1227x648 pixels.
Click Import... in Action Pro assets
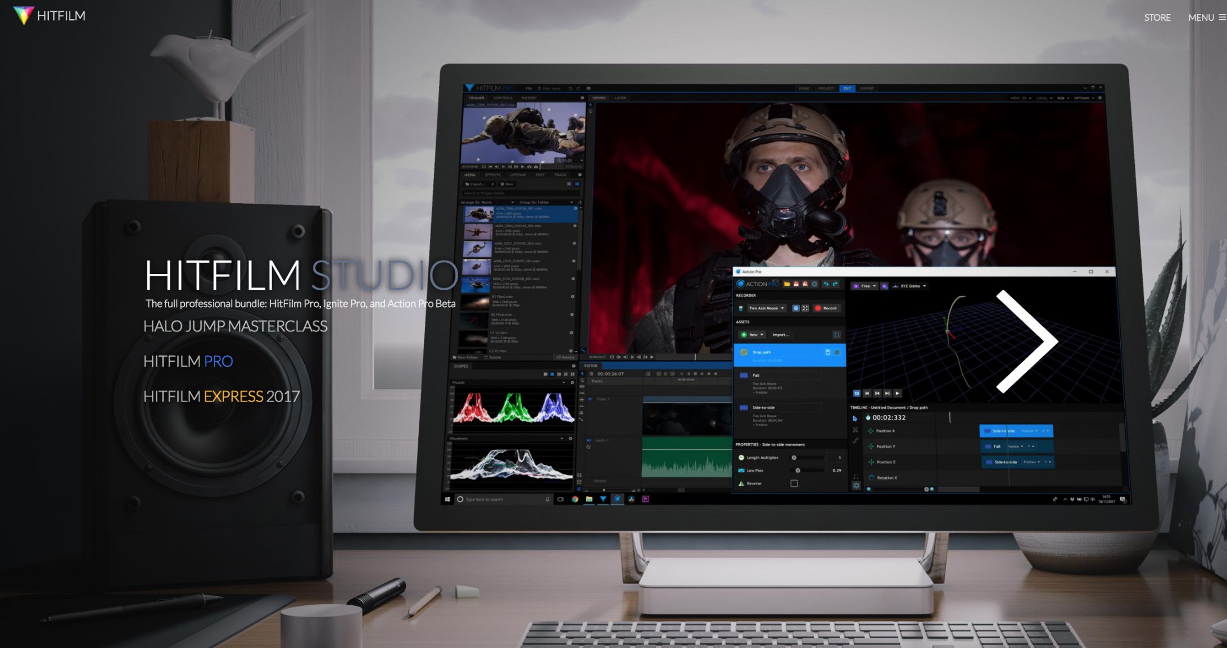point(781,335)
